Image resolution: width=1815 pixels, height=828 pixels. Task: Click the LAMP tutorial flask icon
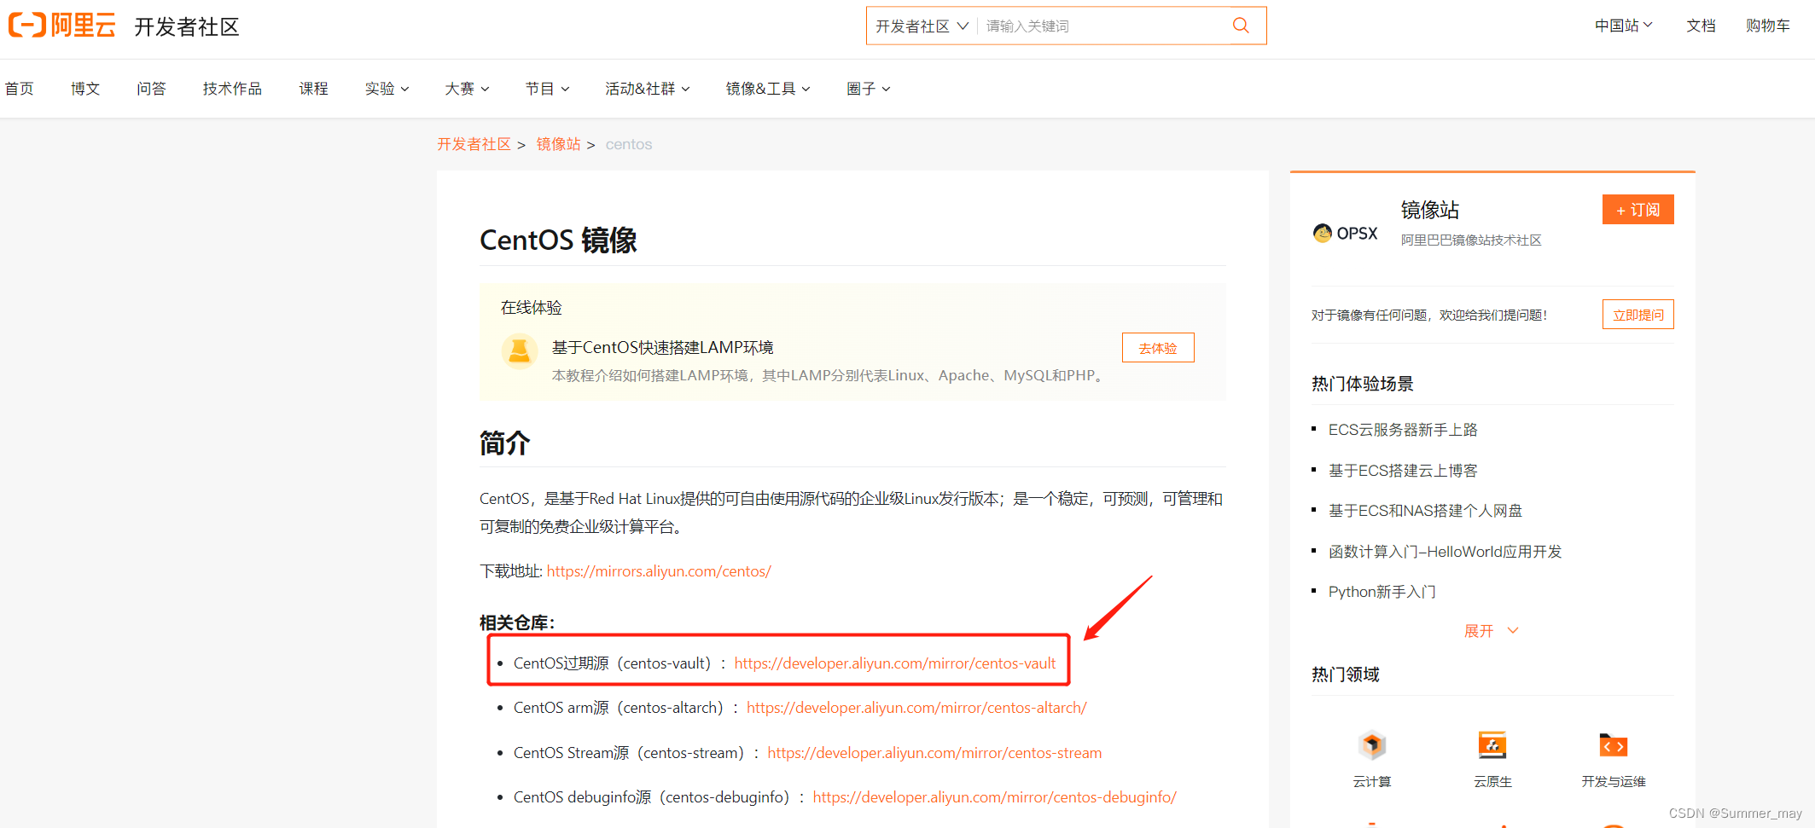pyautogui.click(x=519, y=350)
